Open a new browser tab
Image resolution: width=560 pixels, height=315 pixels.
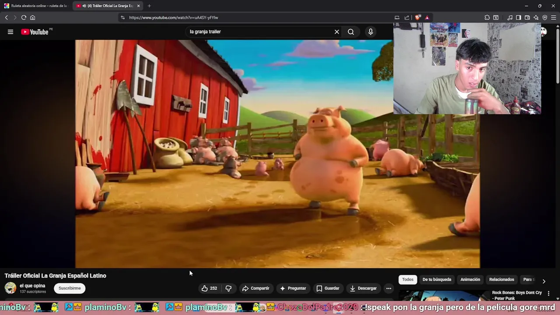point(149,6)
